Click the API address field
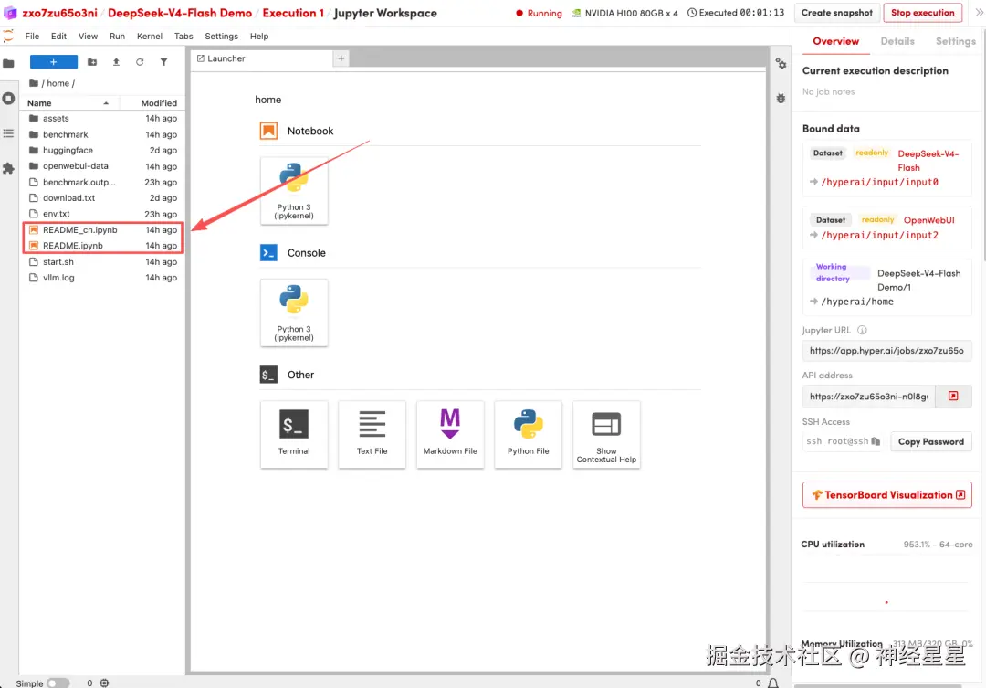The width and height of the screenshot is (986, 688). click(x=868, y=396)
